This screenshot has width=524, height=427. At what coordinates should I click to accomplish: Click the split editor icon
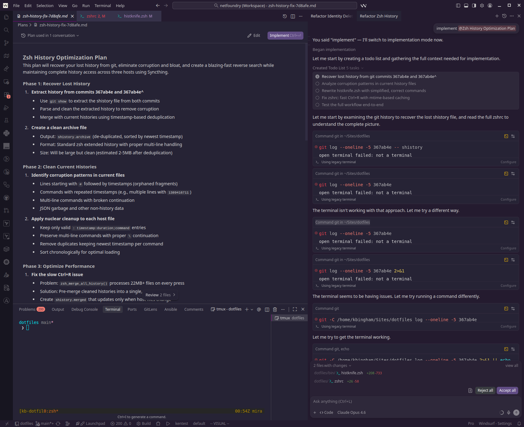pos(293,16)
